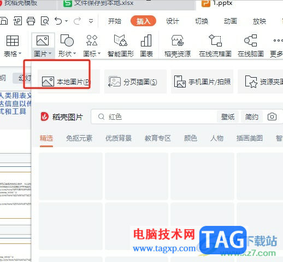Click the camera image search icon
Image resolution: width=283 pixels, height=262 pixels.
tap(272, 117)
